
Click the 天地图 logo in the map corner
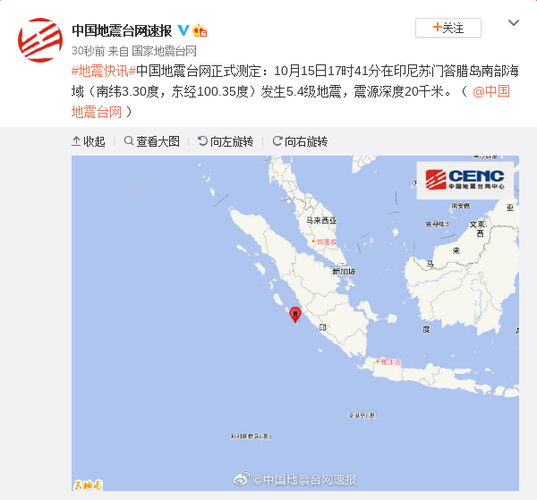click(x=88, y=485)
